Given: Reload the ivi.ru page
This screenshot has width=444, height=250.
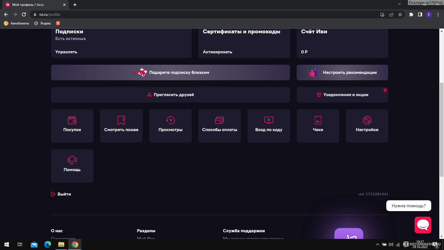Looking at the screenshot, I should [x=24, y=14].
